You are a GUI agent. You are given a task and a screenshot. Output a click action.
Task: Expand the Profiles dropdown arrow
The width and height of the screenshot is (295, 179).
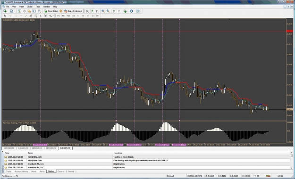tap(14, 11)
